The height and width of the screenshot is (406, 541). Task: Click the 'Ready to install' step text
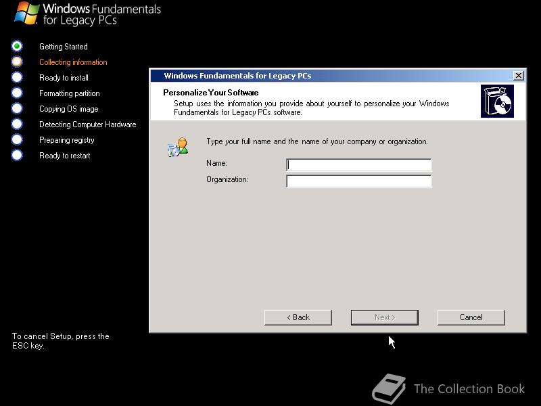[x=64, y=78]
